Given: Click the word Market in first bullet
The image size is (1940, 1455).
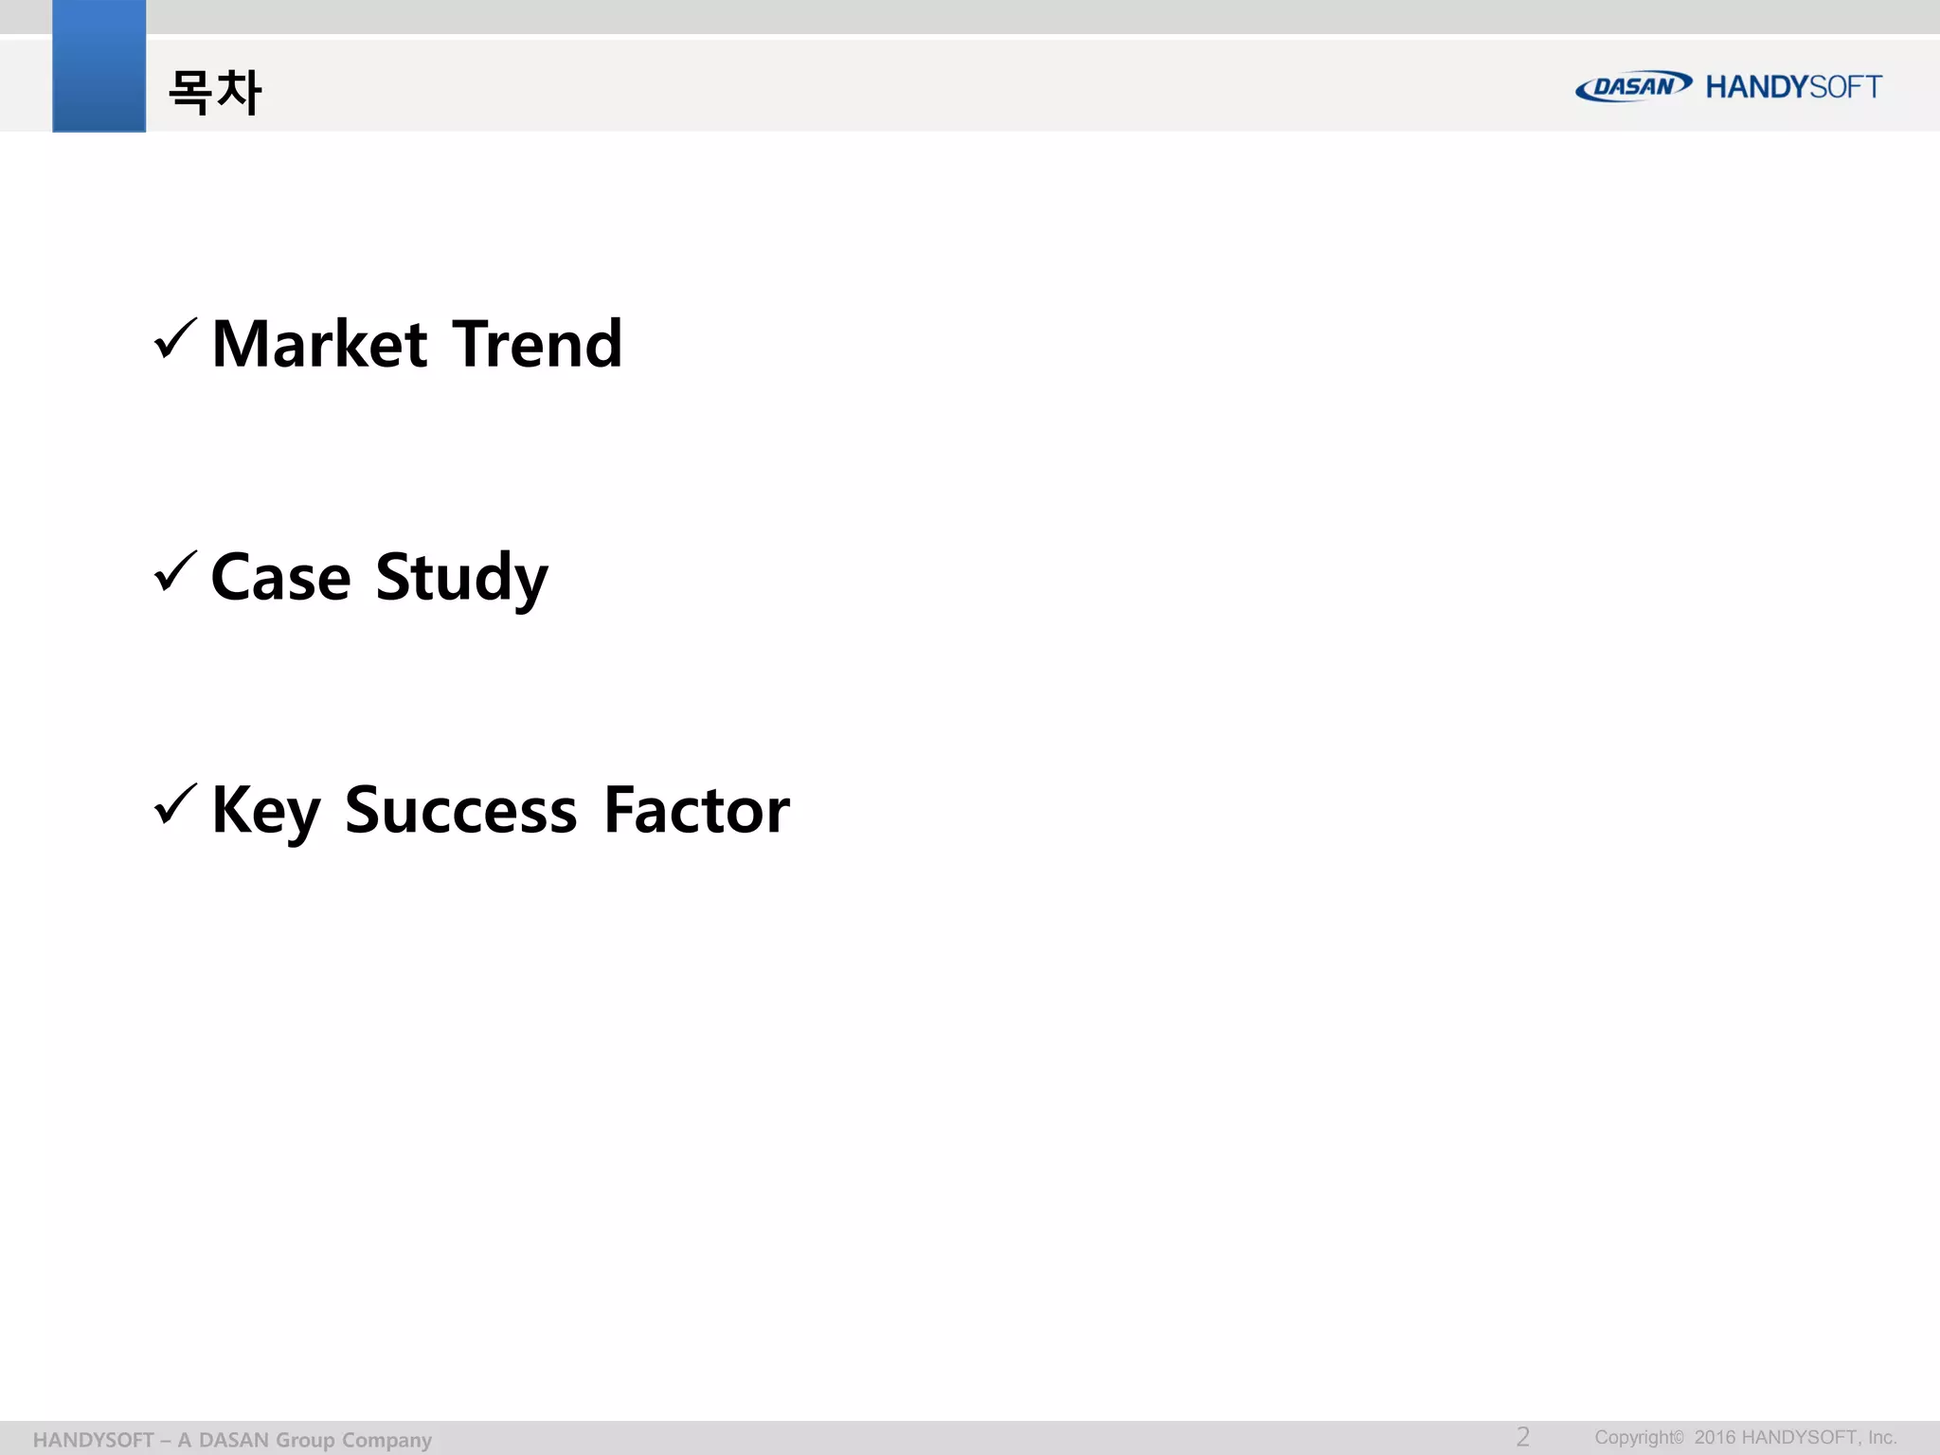Looking at the screenshot, I should click(320, 344).
